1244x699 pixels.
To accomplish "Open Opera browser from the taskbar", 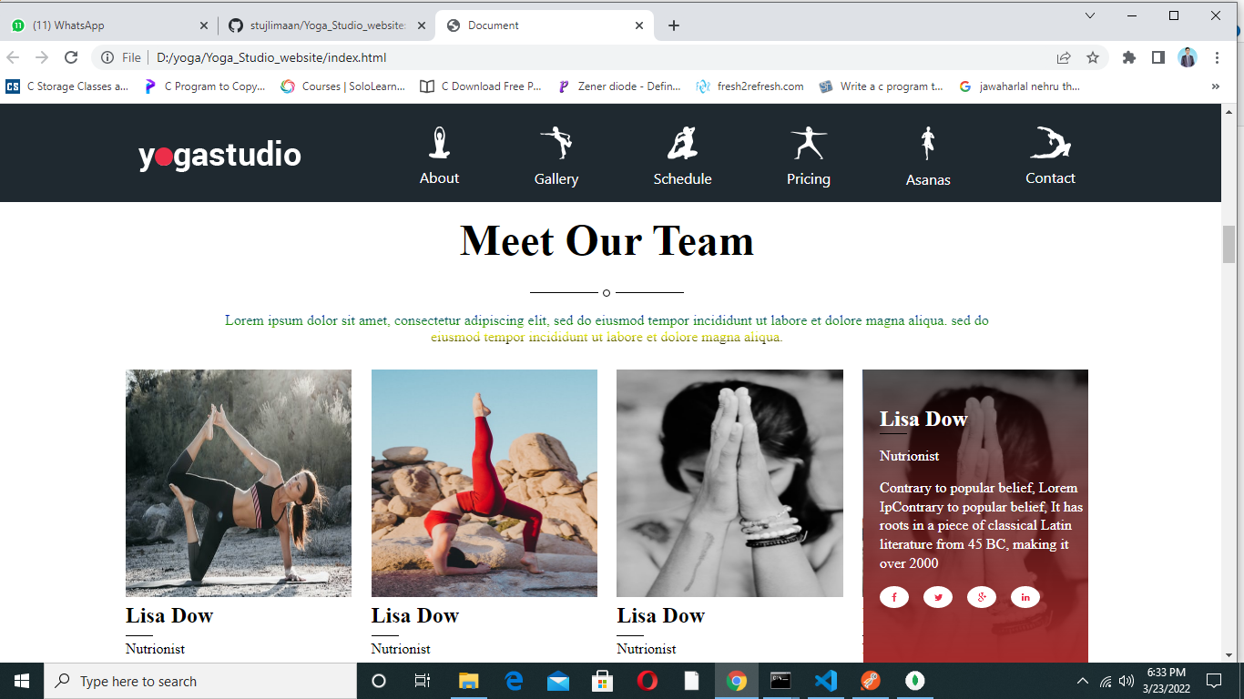I will (647, 681).
